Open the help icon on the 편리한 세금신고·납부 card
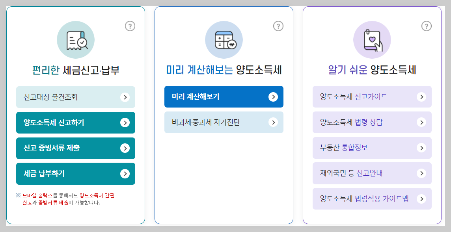Screen dimensions: 451x232 pos(129,26)
